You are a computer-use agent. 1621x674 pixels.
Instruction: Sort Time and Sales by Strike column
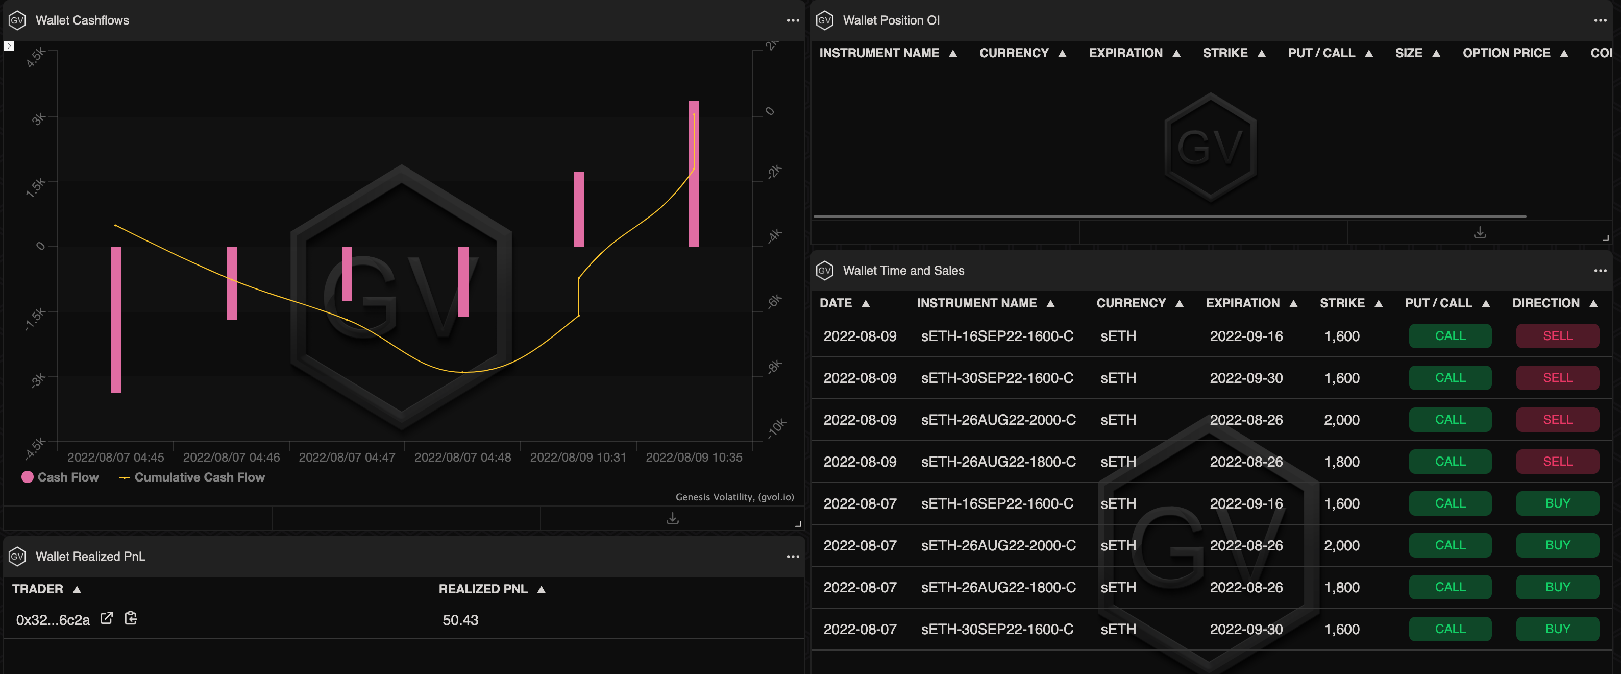(1351, 303)
